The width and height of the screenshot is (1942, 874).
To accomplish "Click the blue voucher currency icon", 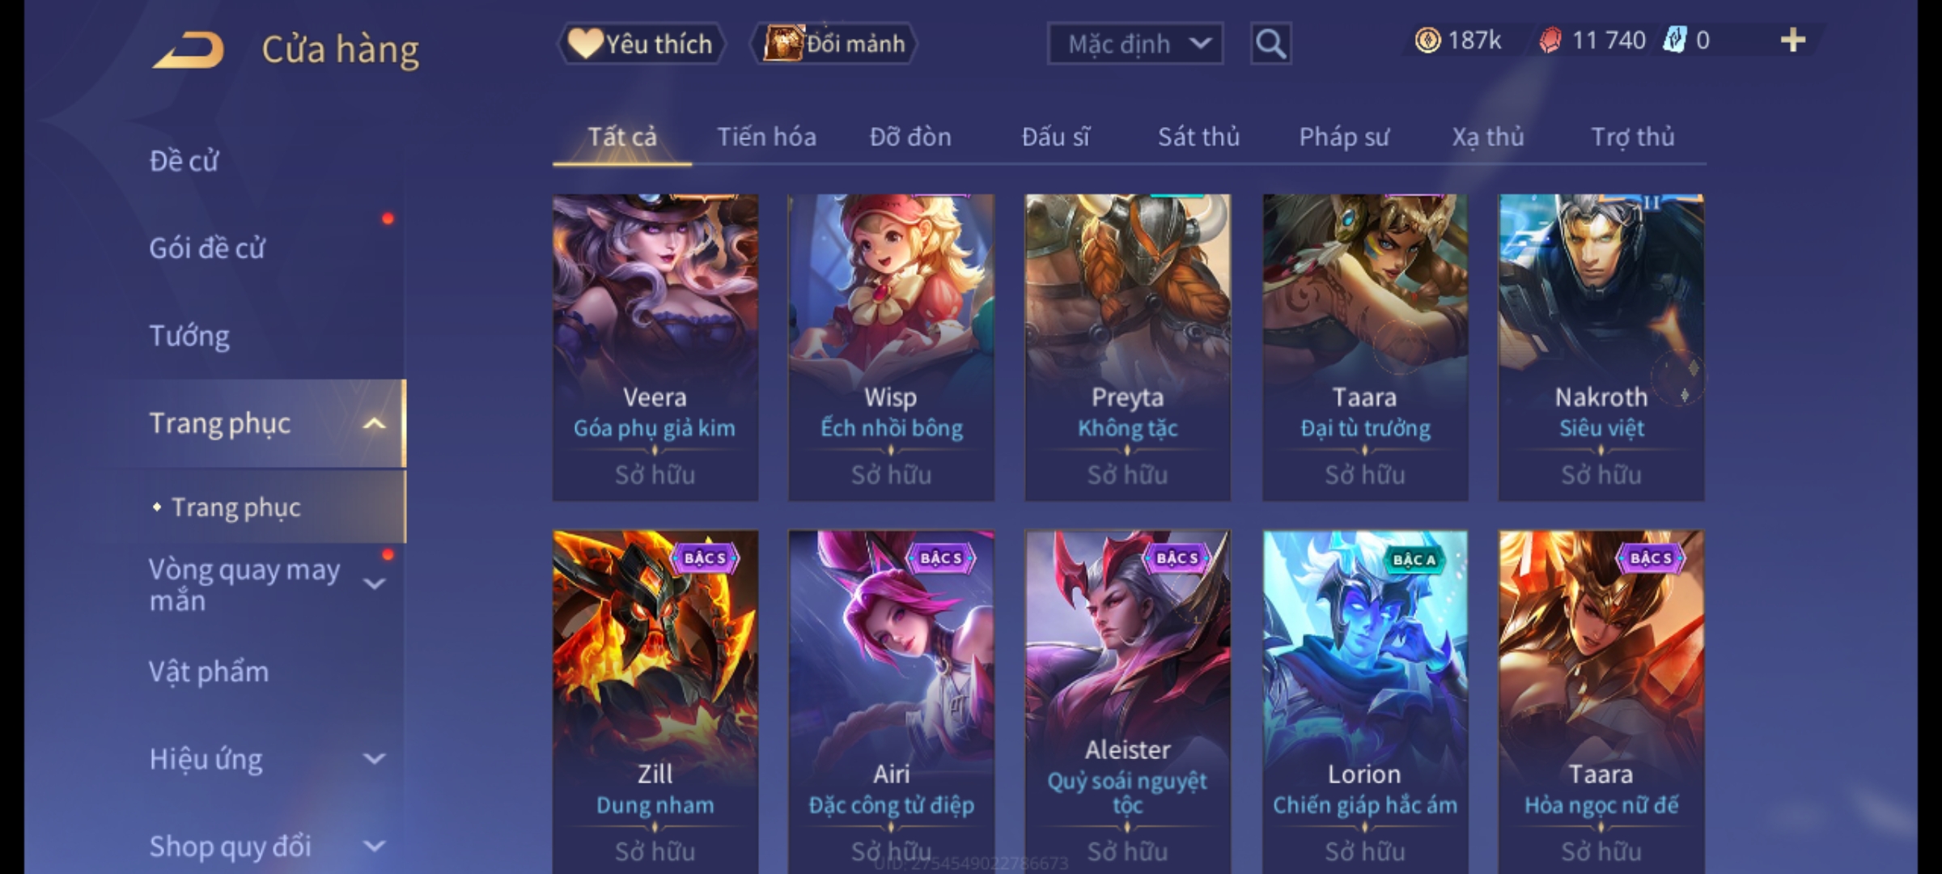I will (x=1673, y=40).
